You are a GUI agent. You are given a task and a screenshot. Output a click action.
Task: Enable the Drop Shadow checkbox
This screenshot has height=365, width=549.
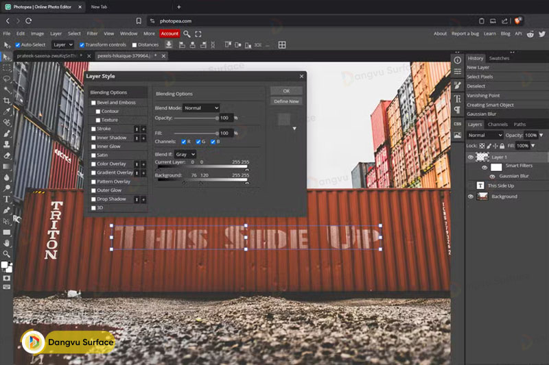[x=93, y=199]
